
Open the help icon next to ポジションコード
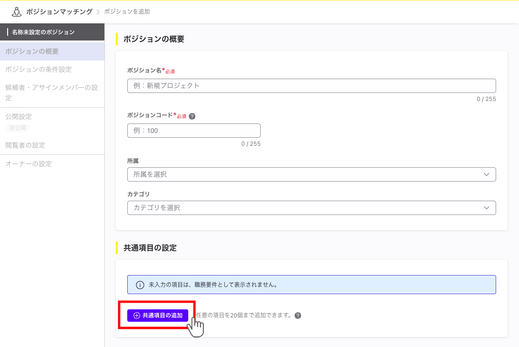coord(192,115)
